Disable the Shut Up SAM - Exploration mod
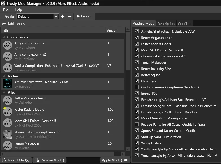This screenshot has width=221, height=164. coord(137,137)
